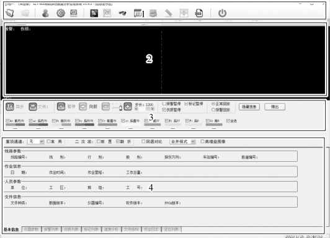Switch to the 伤损列表 tab

tap(71, 229)
